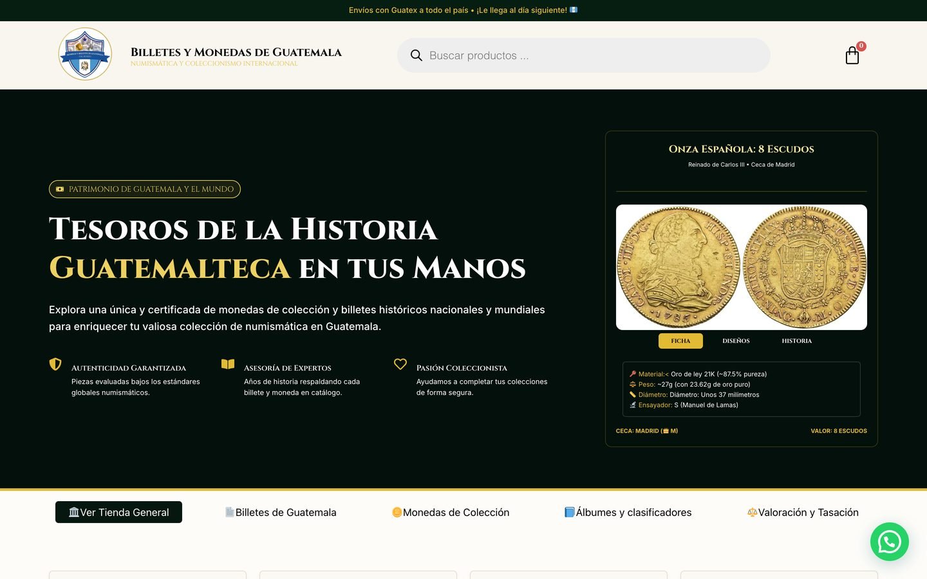Click the Ensayador 'S (Manuel de Lamas)' row
This screenshot has width=927, height=579.
(684, 405)
